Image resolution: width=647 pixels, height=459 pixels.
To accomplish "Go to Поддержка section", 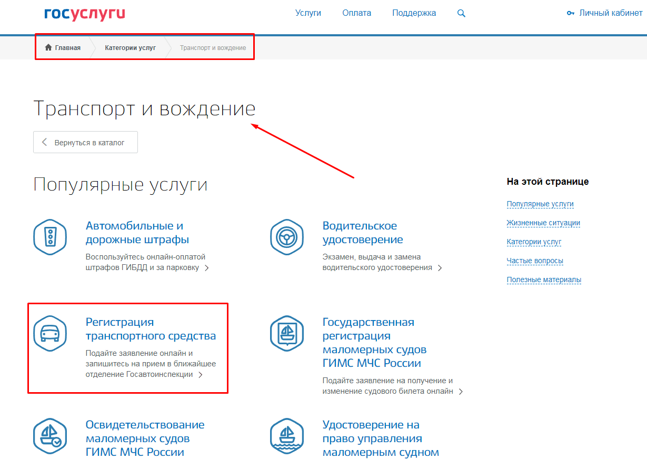I will tap(414, 13).
